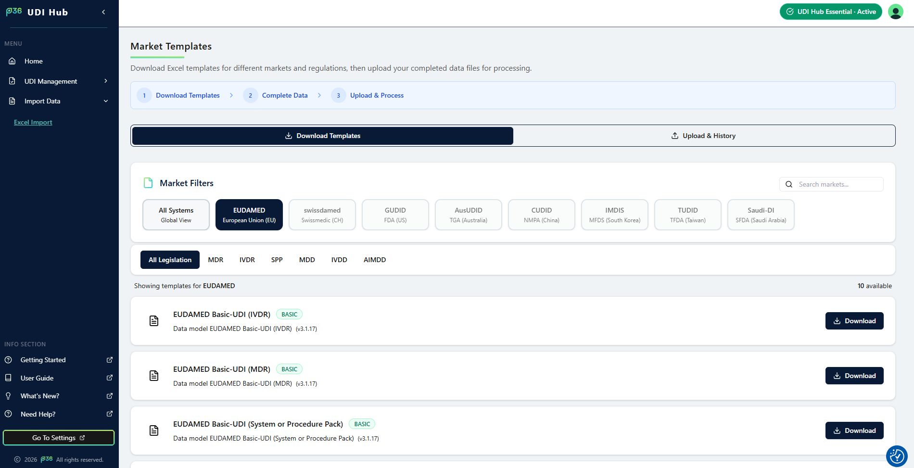Download the System or Procedure Pack template
The image size is (914, 468).
coord(854,430)
